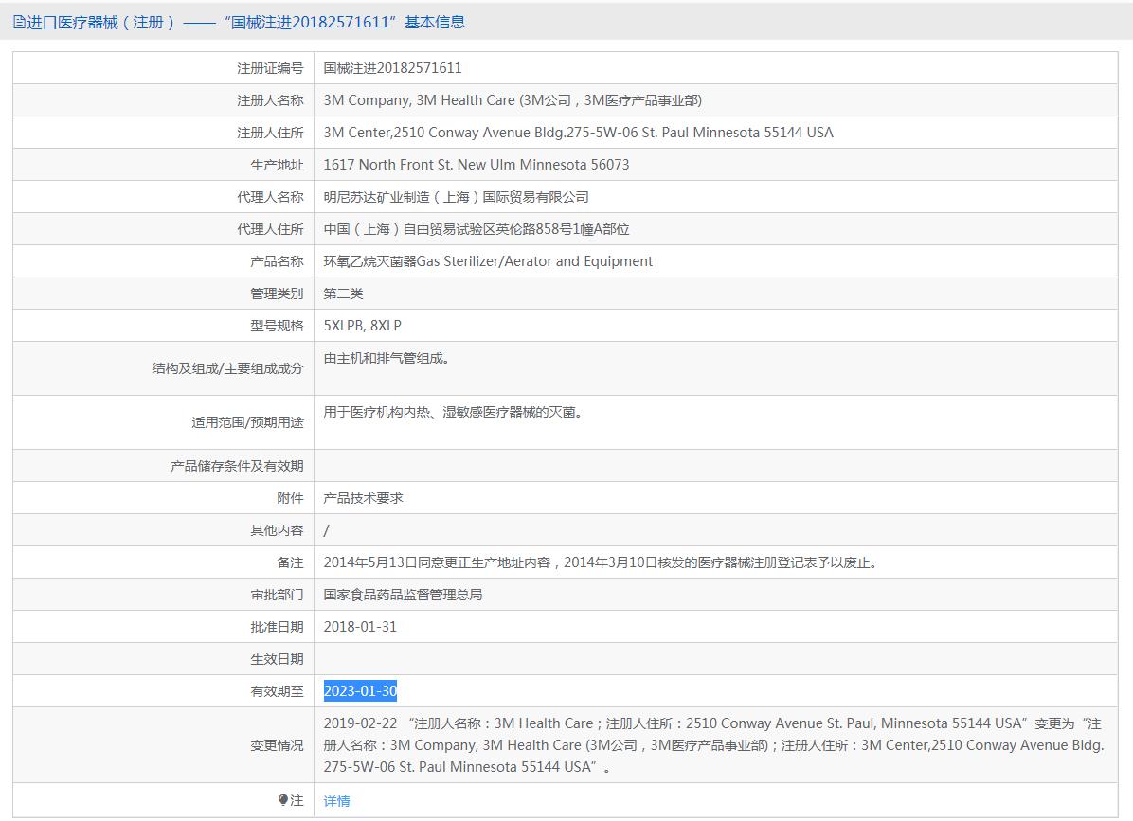Click the 备注 label
Screen dimensions: 1133x821
click(x=291, y=562)
